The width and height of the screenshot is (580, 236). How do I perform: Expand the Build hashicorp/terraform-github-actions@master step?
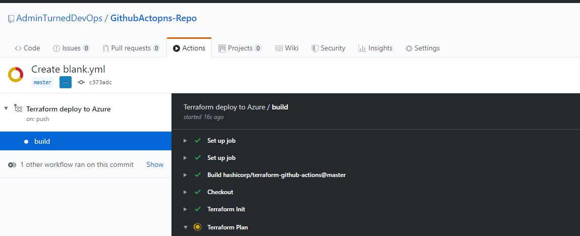point(185,175)
